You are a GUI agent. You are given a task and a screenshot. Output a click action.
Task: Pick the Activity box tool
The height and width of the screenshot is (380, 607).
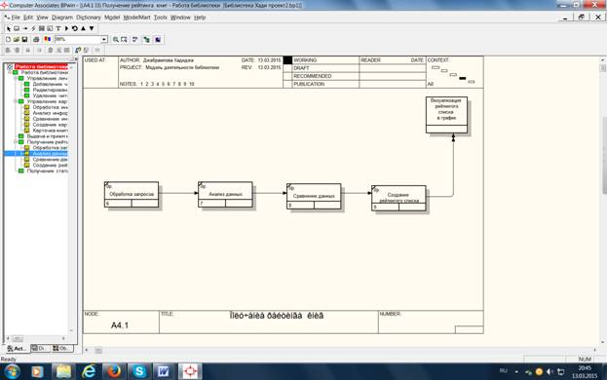tap(17, 28)
